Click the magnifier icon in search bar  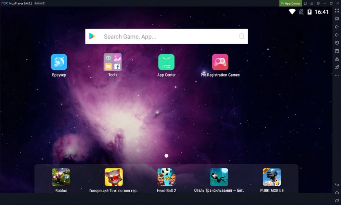241,36
